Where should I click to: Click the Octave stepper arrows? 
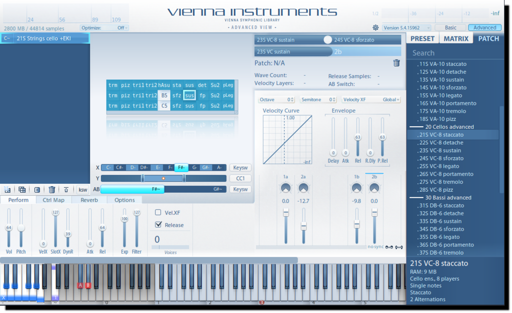[292, 100]
